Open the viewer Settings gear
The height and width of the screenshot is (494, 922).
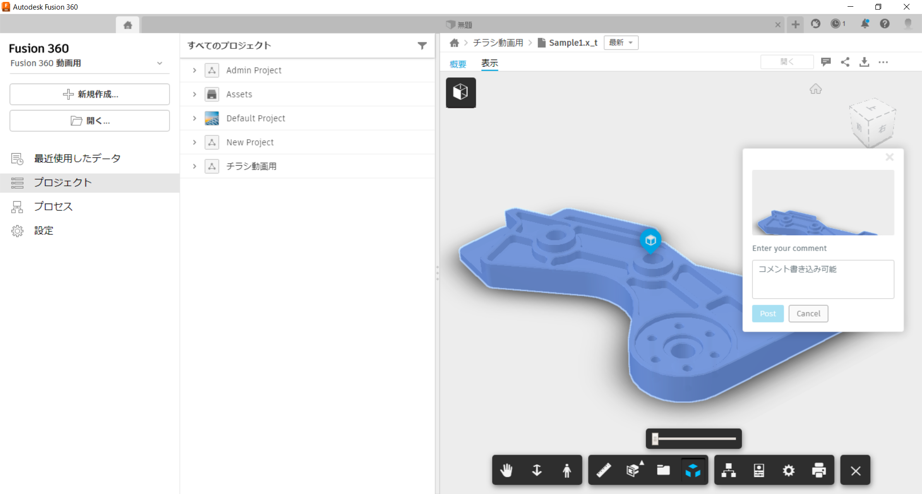coord(789,470)
